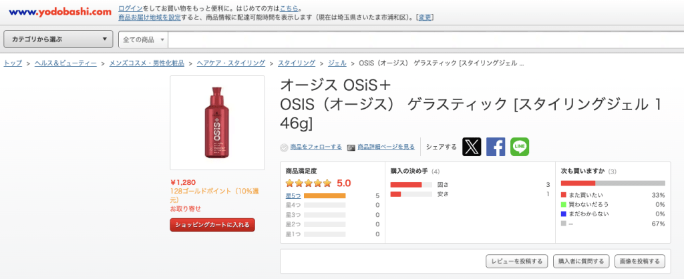Share product on LINE
Screen dimensions: 684x279
[520, 147]
